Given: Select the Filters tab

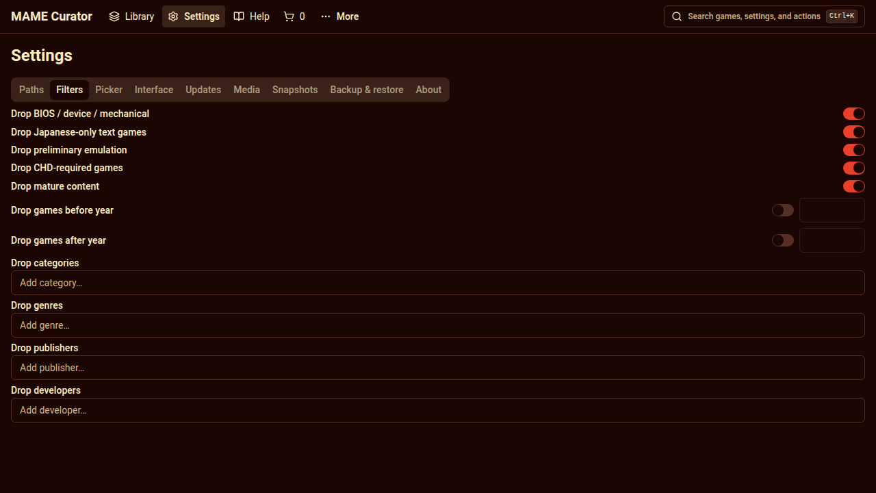Looking at the screenshot, I should click(x=70, y=90).
